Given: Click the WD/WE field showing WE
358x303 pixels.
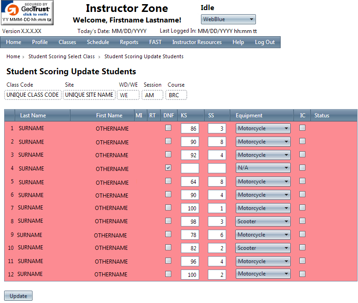Looking at the screenshot, I should [x=128, y=95].
